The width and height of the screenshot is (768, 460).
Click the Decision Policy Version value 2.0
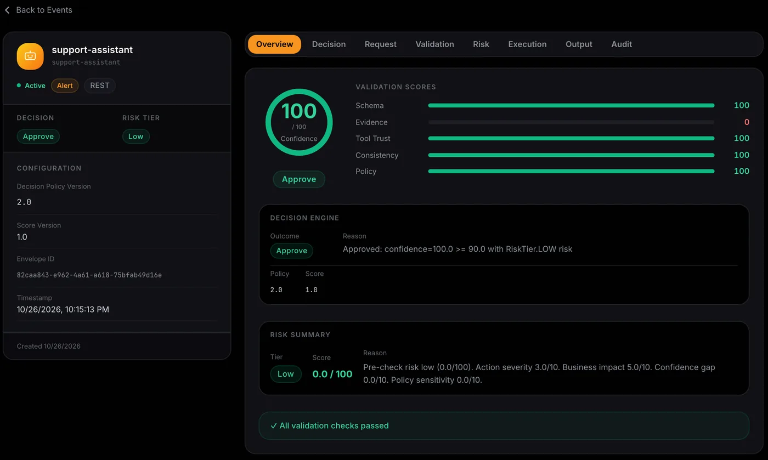24,202
